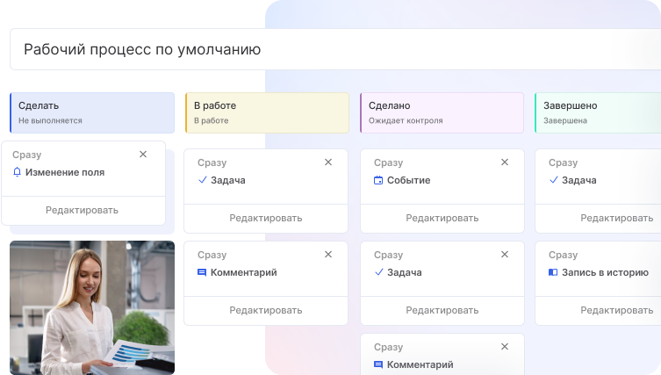Click the bell icon beside Изменение поля
This screenshot has width=661, height=375.
[18, 173]
